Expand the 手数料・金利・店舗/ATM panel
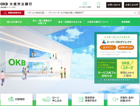 (x=123, y=100)
